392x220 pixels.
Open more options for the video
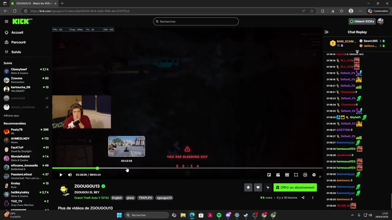(313, 198)
